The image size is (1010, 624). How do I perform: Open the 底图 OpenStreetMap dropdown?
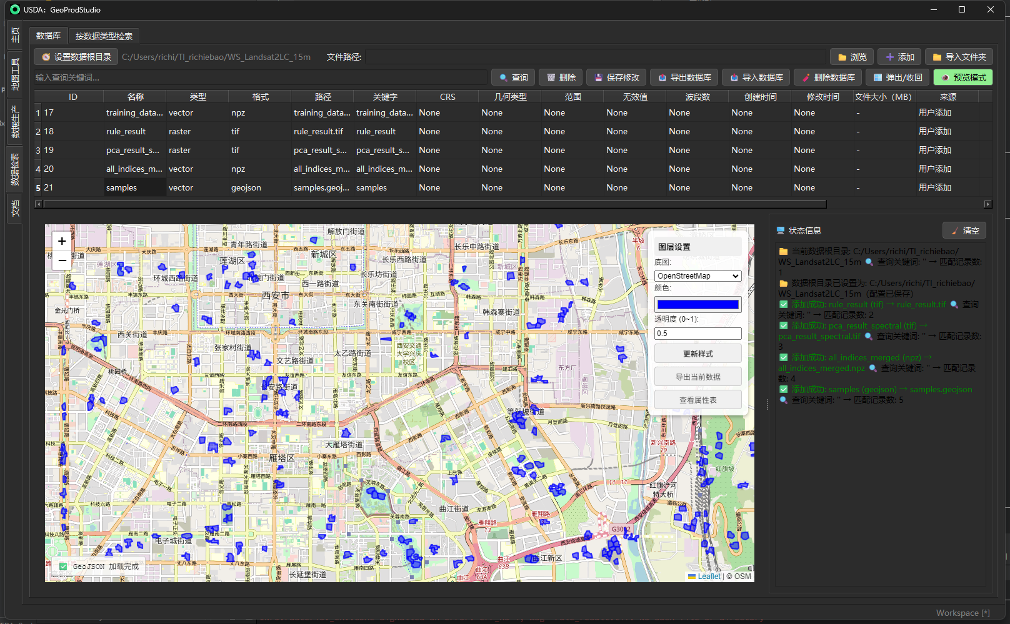[697, 276]
